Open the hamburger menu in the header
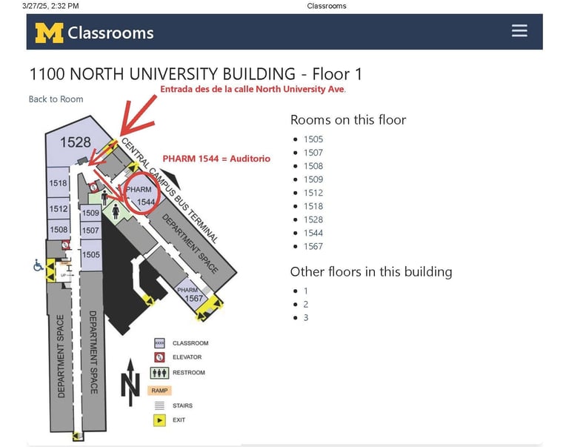The width and height of the screenshot is (569, 447). [519, 31]
